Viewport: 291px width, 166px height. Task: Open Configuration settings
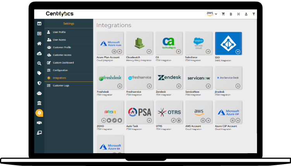(69, 70)
